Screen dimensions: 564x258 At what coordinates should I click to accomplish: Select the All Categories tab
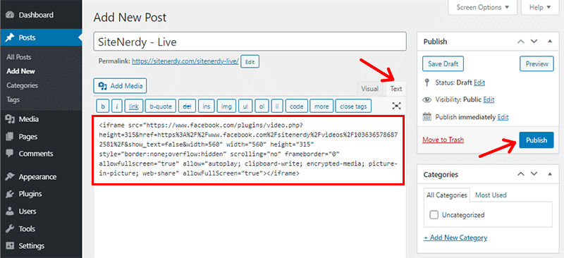pos(446,195)
